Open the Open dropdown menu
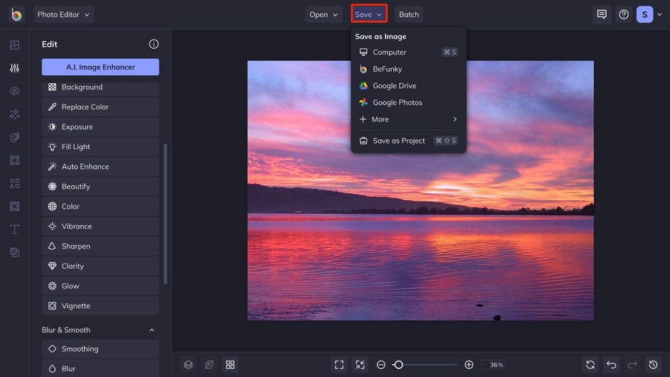 click(x=324, y=14)
